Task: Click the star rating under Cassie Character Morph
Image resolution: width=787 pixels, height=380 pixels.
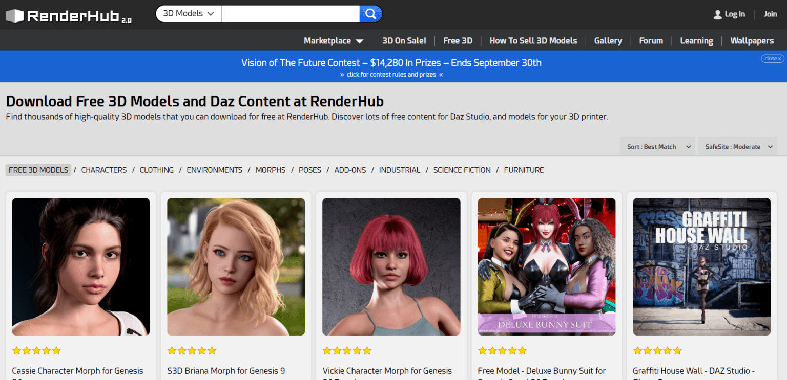Action: click(x=36, y=350)
